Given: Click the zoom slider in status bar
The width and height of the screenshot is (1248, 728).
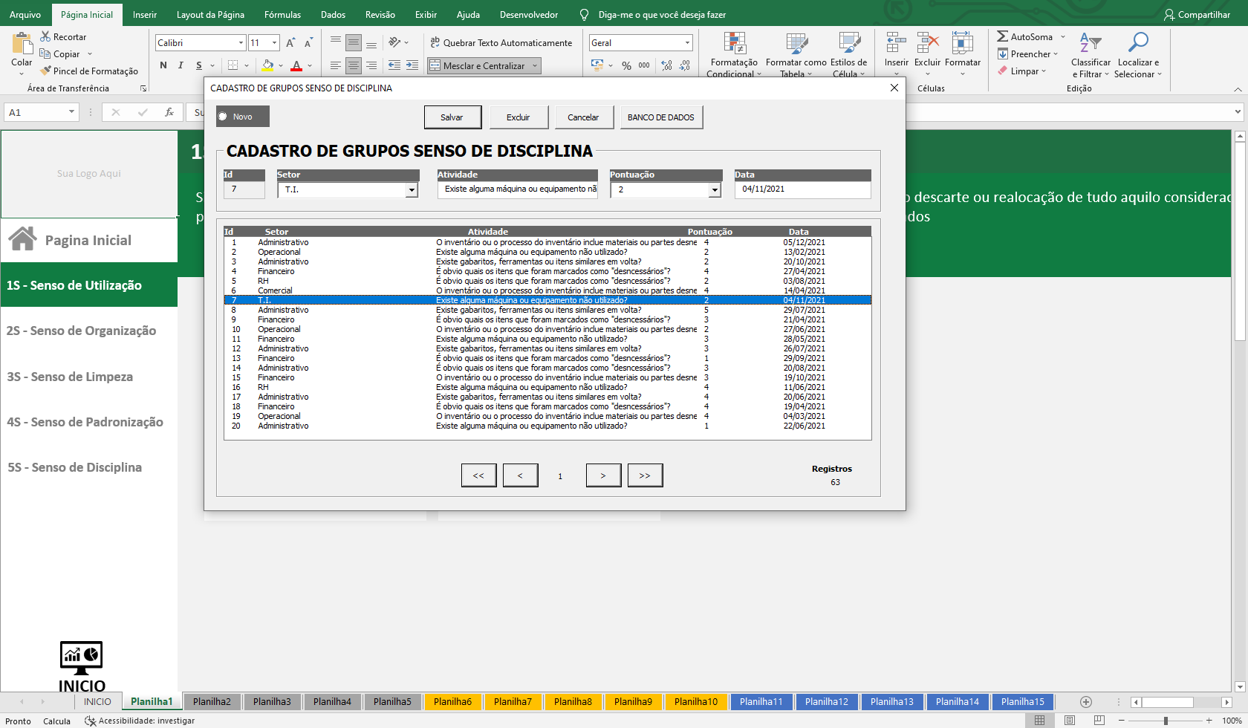Looking at the screenshot, I should tap(1166, 721).
